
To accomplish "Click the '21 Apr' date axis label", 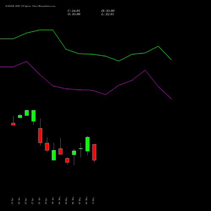I will pos(12,201).
